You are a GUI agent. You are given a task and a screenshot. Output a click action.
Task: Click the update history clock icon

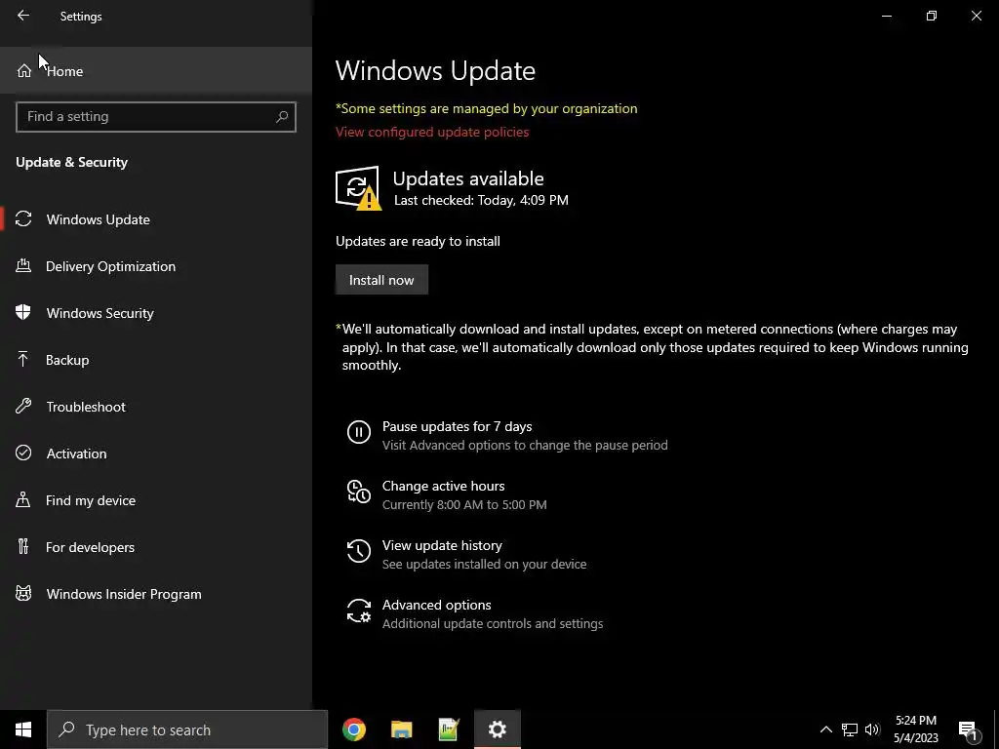359,551
